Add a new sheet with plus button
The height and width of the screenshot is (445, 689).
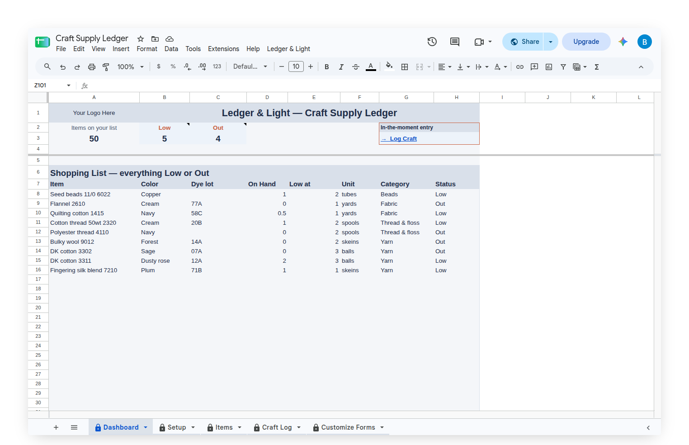point(56,427)
